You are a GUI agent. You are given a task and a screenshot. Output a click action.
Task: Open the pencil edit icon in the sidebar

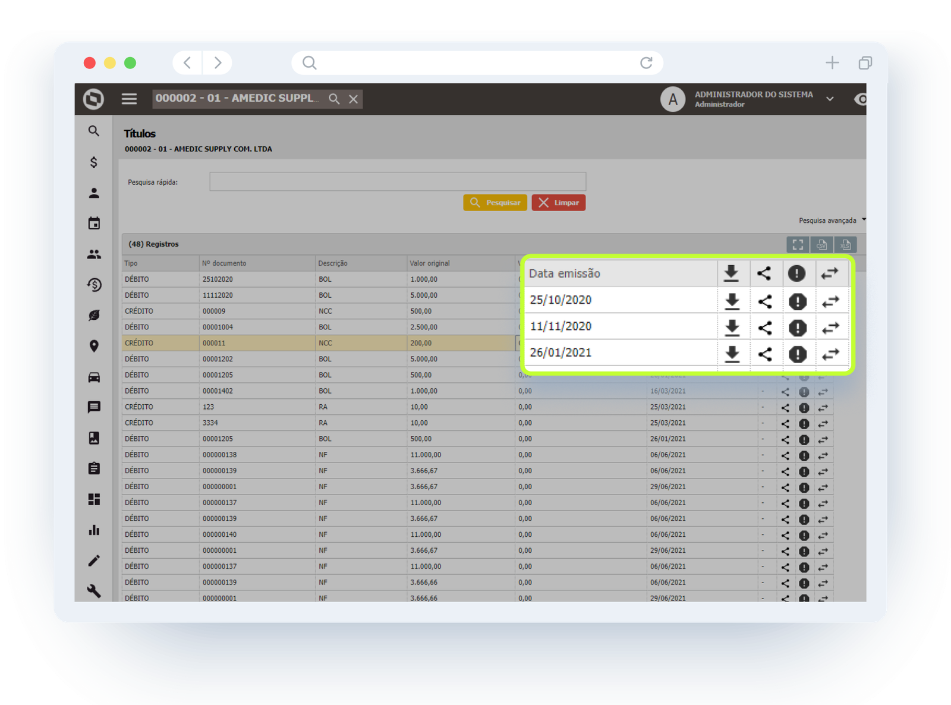pyautogui.click(x=94, y=561)
